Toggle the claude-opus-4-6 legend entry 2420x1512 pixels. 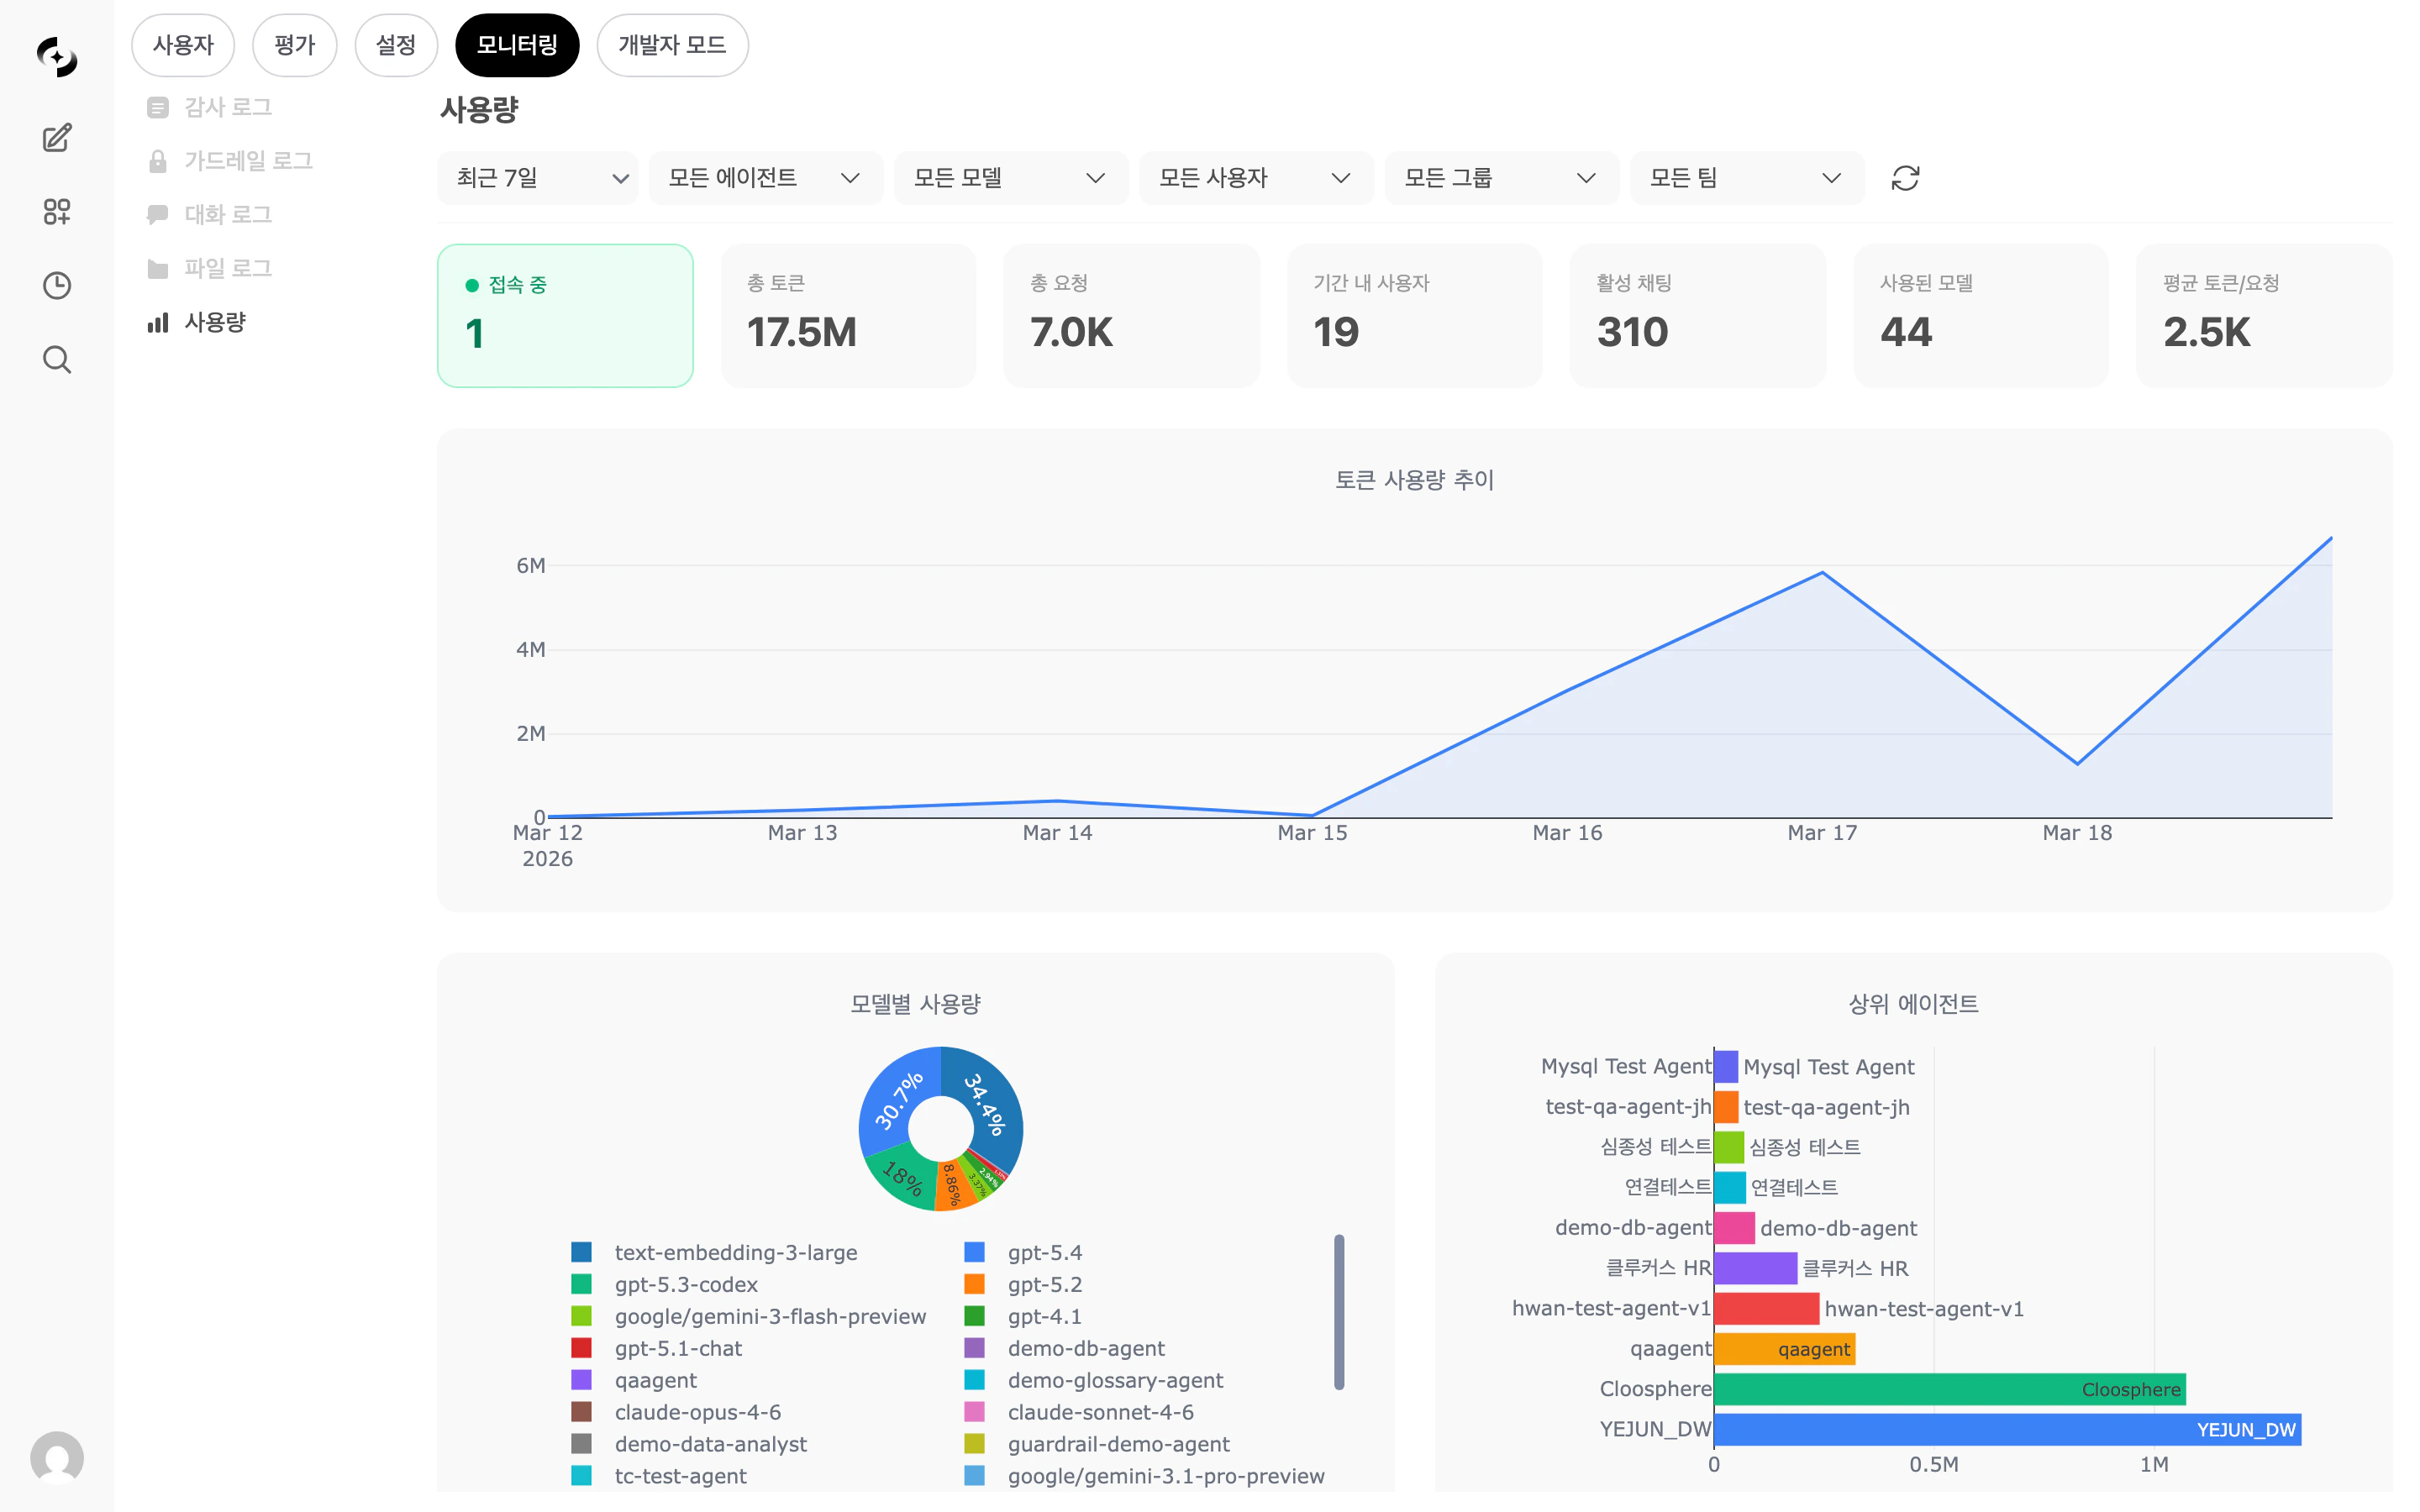[x=697, y=1412]
